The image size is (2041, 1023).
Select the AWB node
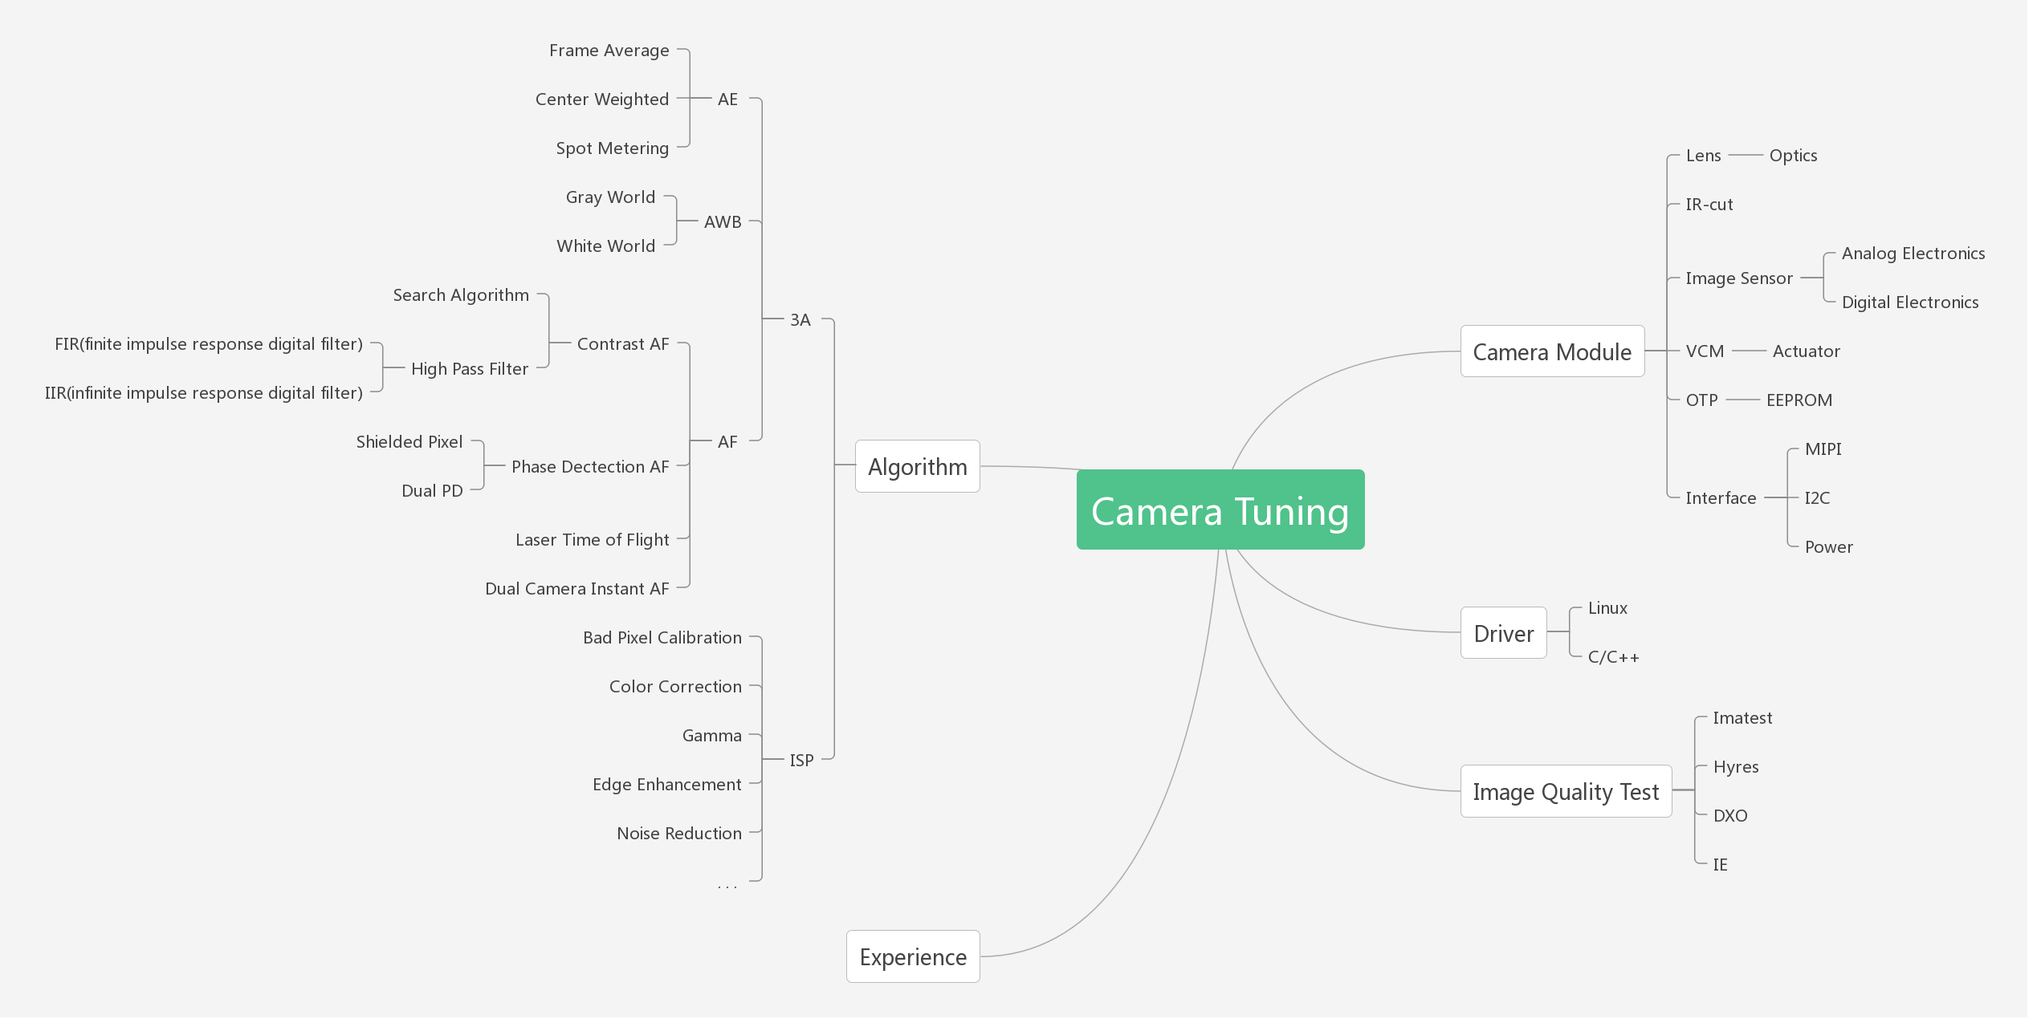[723, 221]
